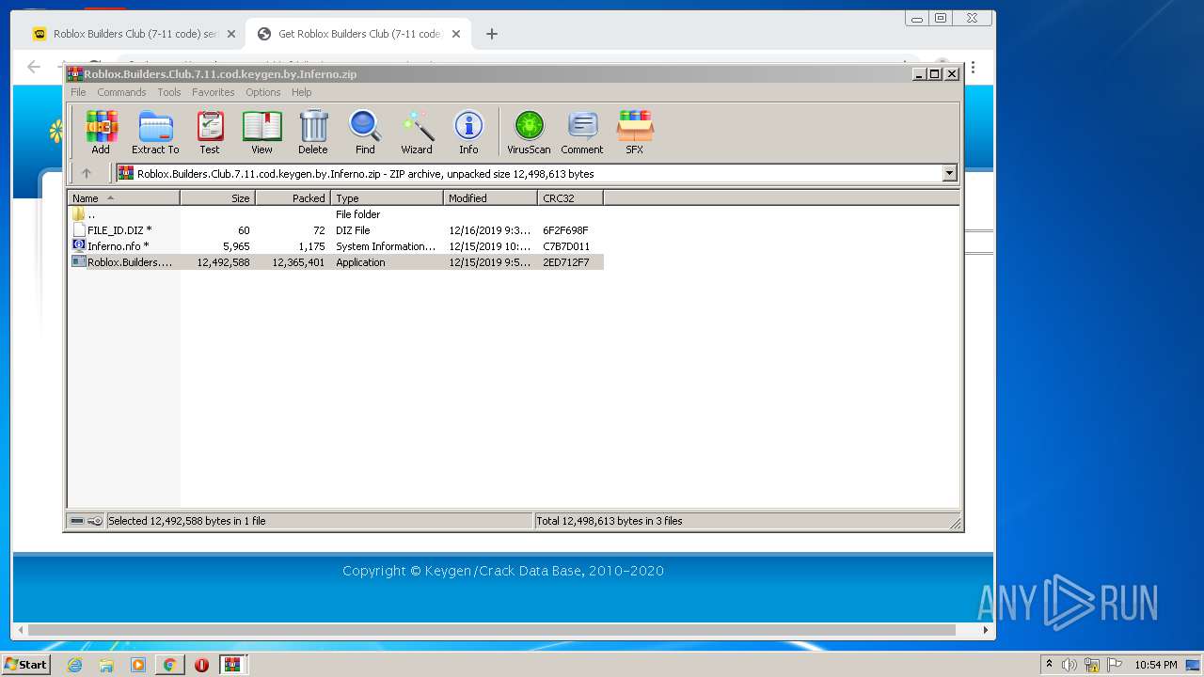The width and height of the screenshot is (1204, 677).
Task: Click the drive icon in status bar
Action: coord(77,521)
